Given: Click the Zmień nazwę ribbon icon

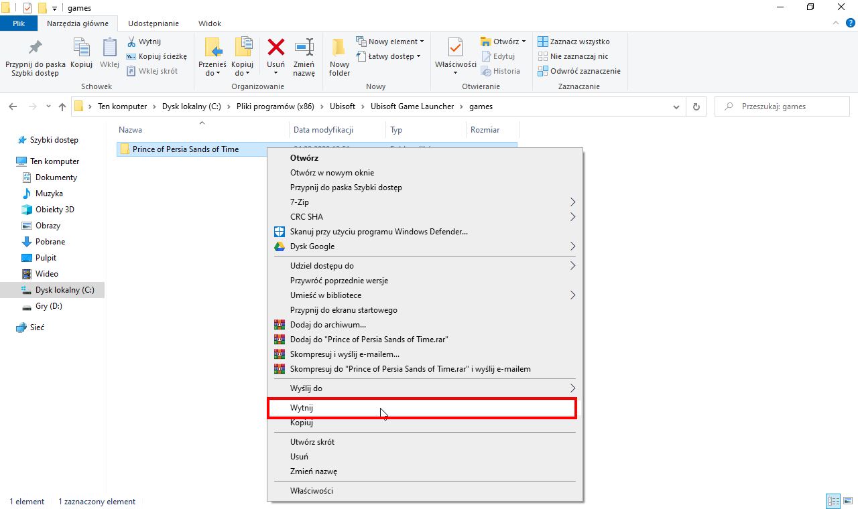Looking at the screenshot, I should click(x=304, y=47).
